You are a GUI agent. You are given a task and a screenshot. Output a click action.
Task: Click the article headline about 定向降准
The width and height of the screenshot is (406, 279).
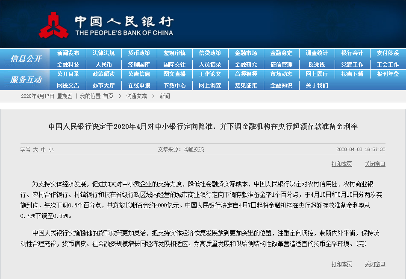203,126
